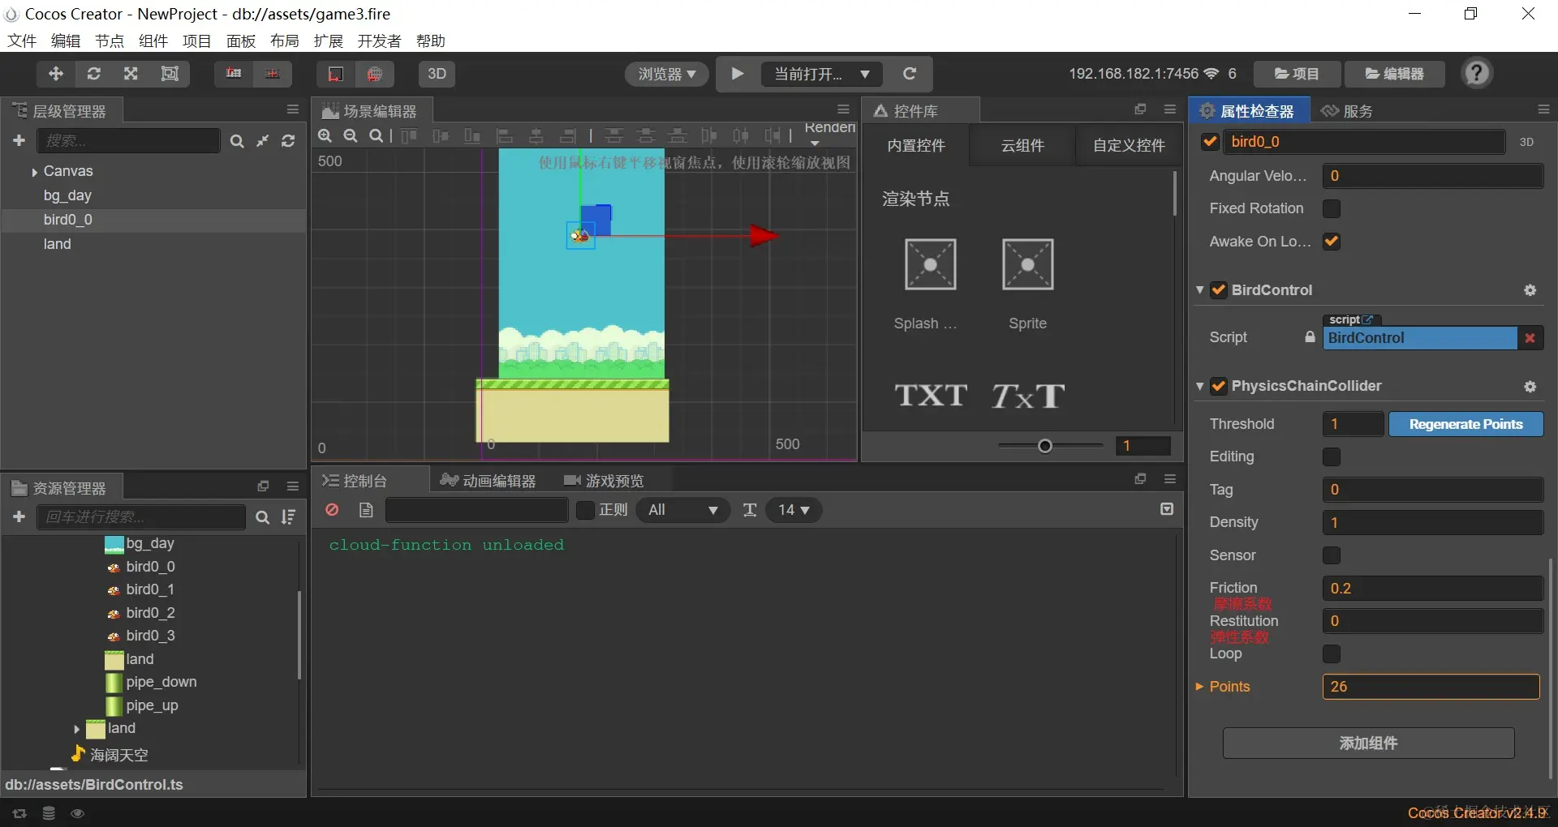The width and height of the screenshot is (1558, 827).
Task: Click the scene editor Render mode dropdown
Action: pyautogui.click(x=829, y=134)
